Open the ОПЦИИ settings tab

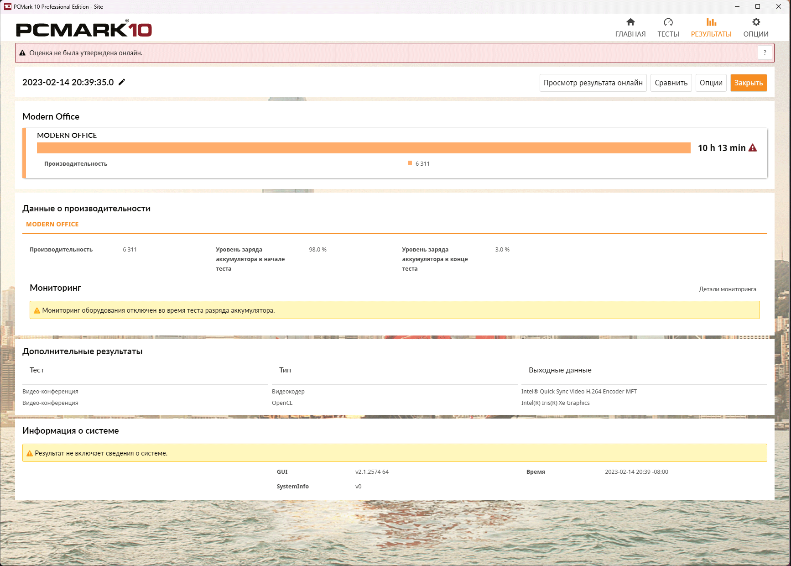point(756,28)
